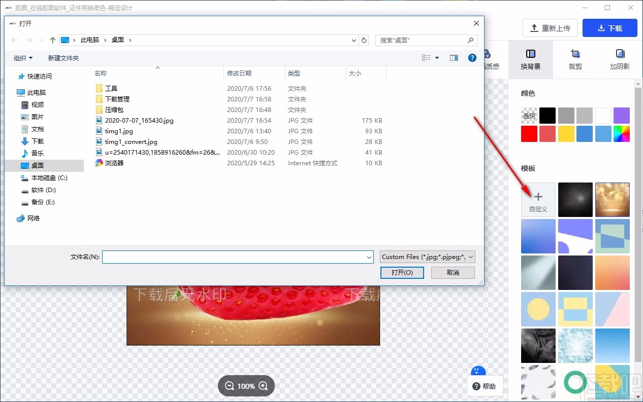
Task: Zoom in with the plus magnifier
Action: (x=263, y=386)
